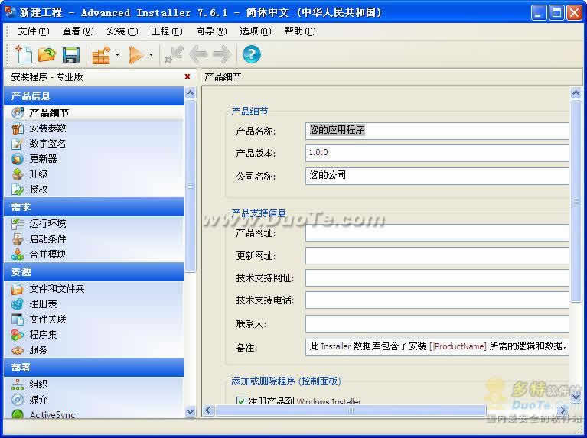Click the Save floppy disk icon
This screenshot has height=438, width=587.
[70, 54]
